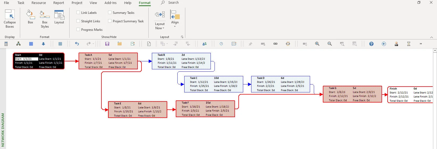Select the network diagram view icon

18,44
